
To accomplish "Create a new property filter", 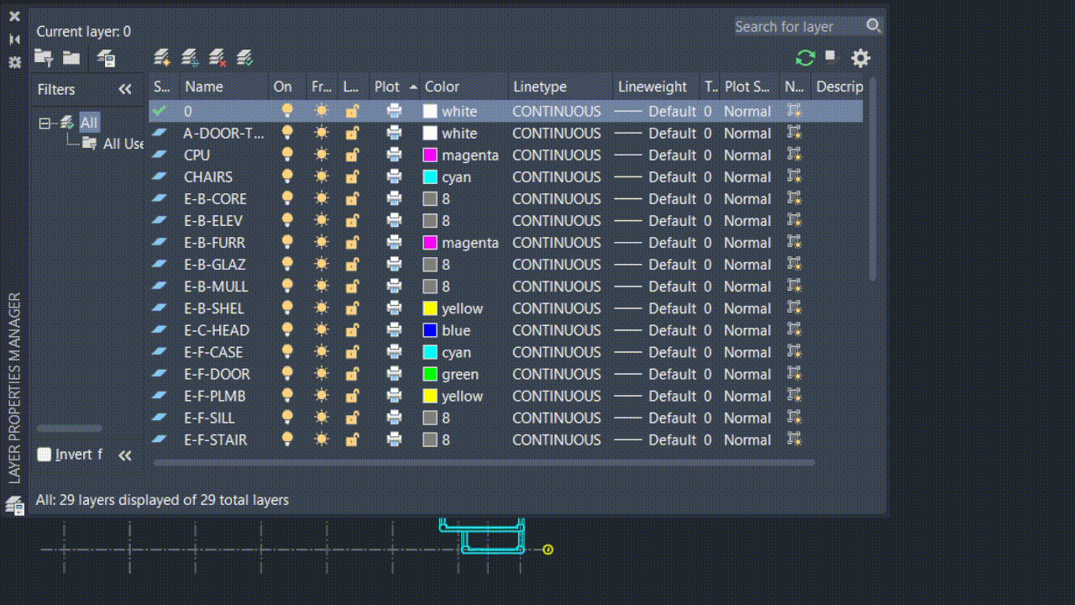I will coord(44,58).
